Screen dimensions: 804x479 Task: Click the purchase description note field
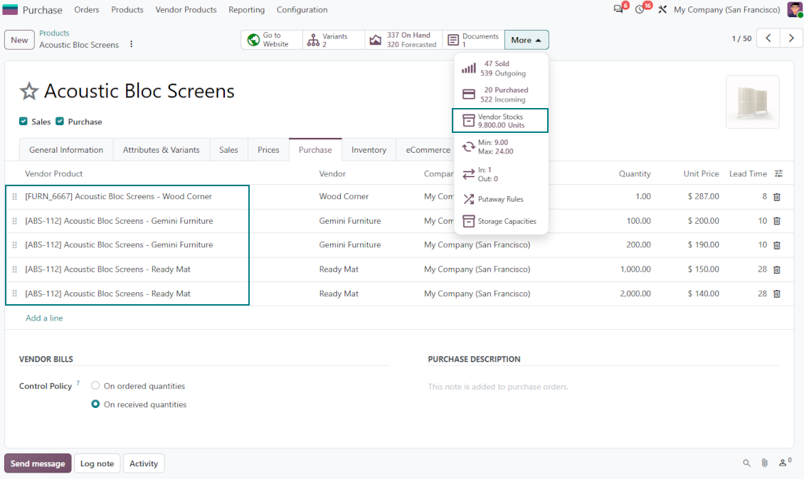tap(603, 387)
